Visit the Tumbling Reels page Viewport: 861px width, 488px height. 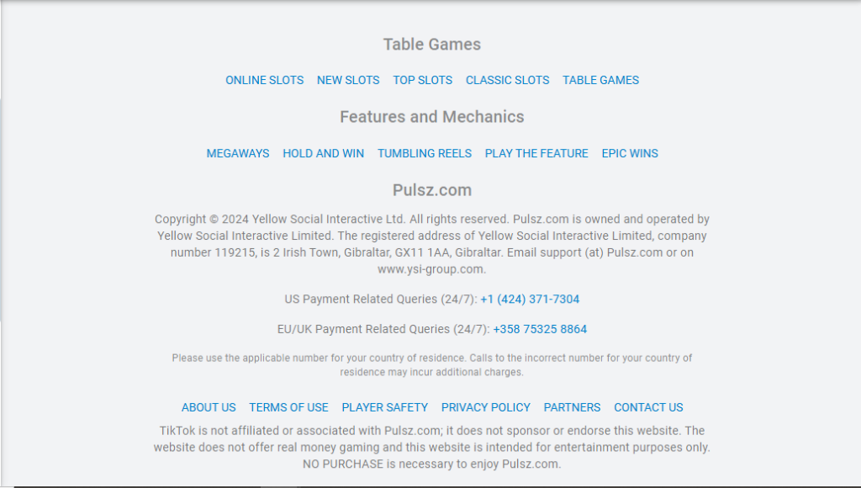425,153
